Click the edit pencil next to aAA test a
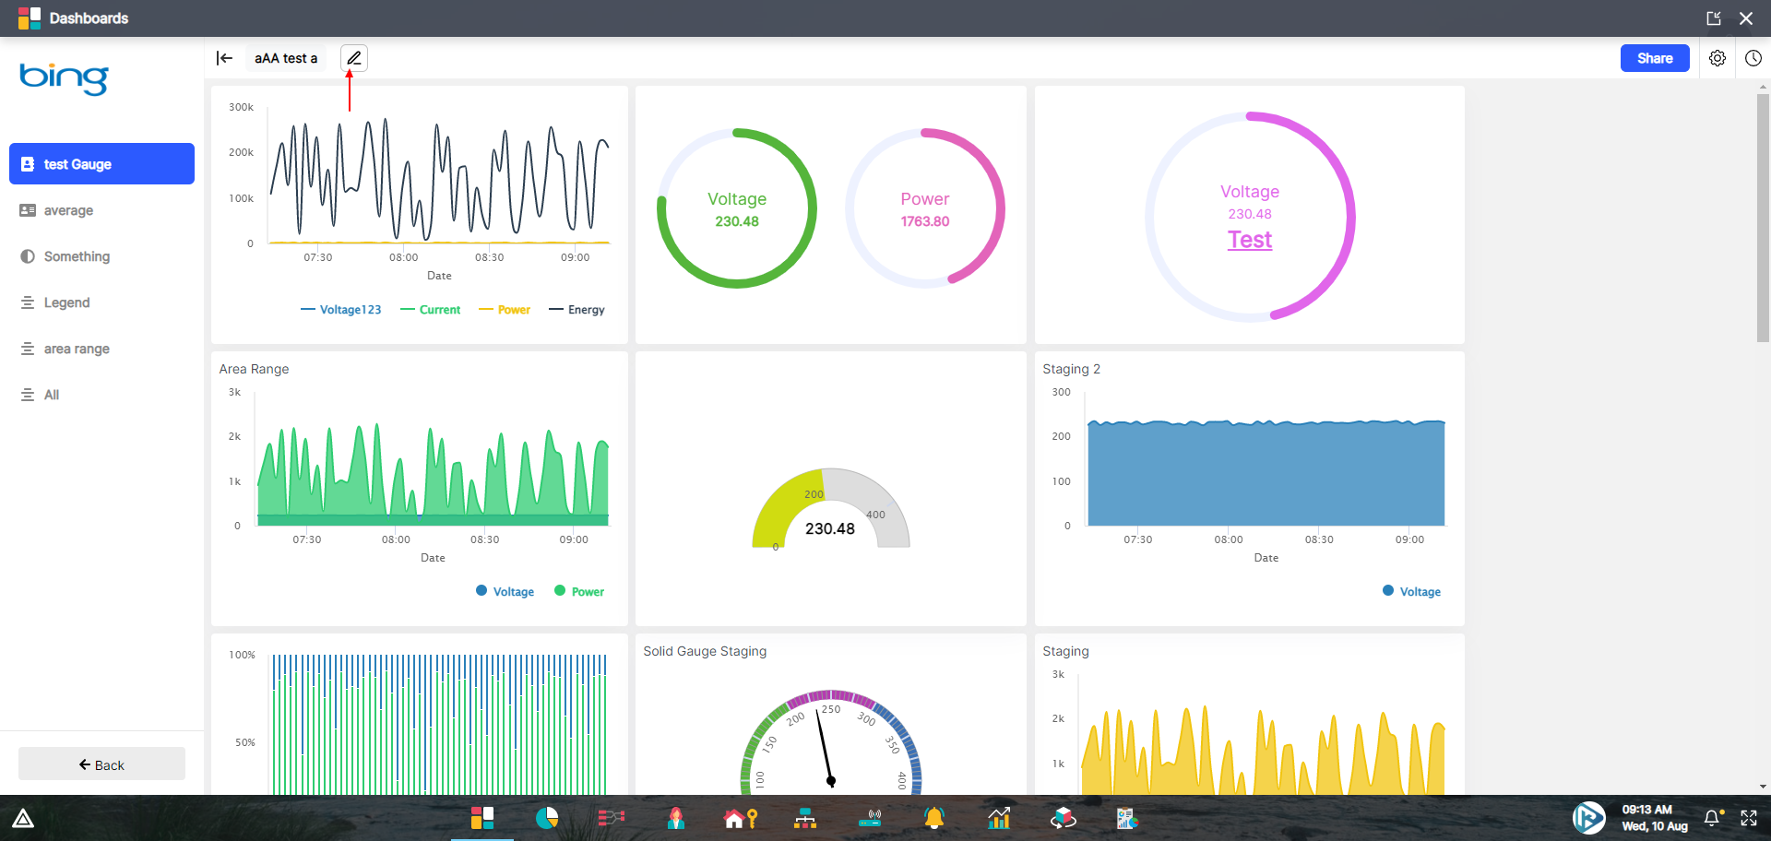This screenshot has width=1771, height=841. click(354, 57)
